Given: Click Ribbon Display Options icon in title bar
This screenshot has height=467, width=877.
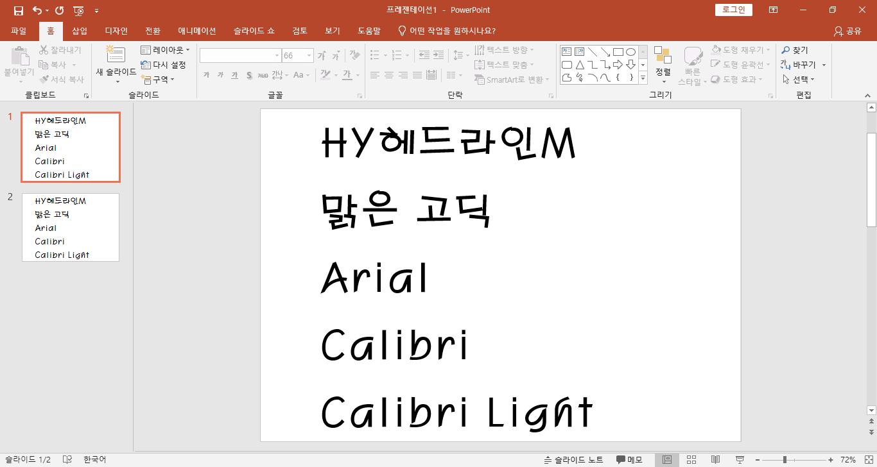Looking at the screenshot, I should (x=774, y=10).
